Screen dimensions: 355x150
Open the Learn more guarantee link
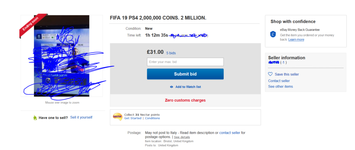(x=296, y=40)
